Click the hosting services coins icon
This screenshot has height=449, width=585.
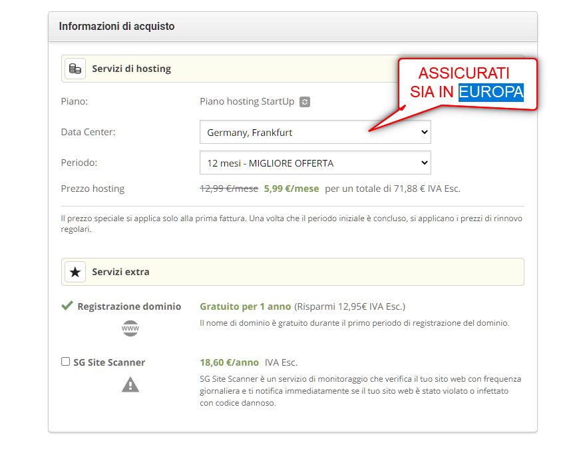[75, 69]
